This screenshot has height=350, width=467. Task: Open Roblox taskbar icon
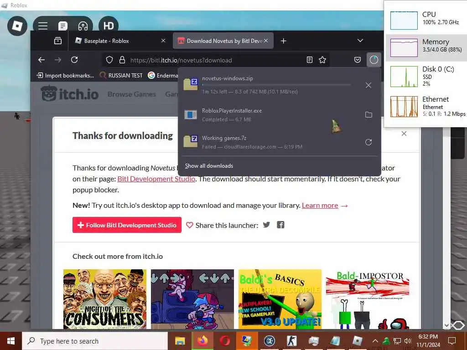tap(357, 341)
